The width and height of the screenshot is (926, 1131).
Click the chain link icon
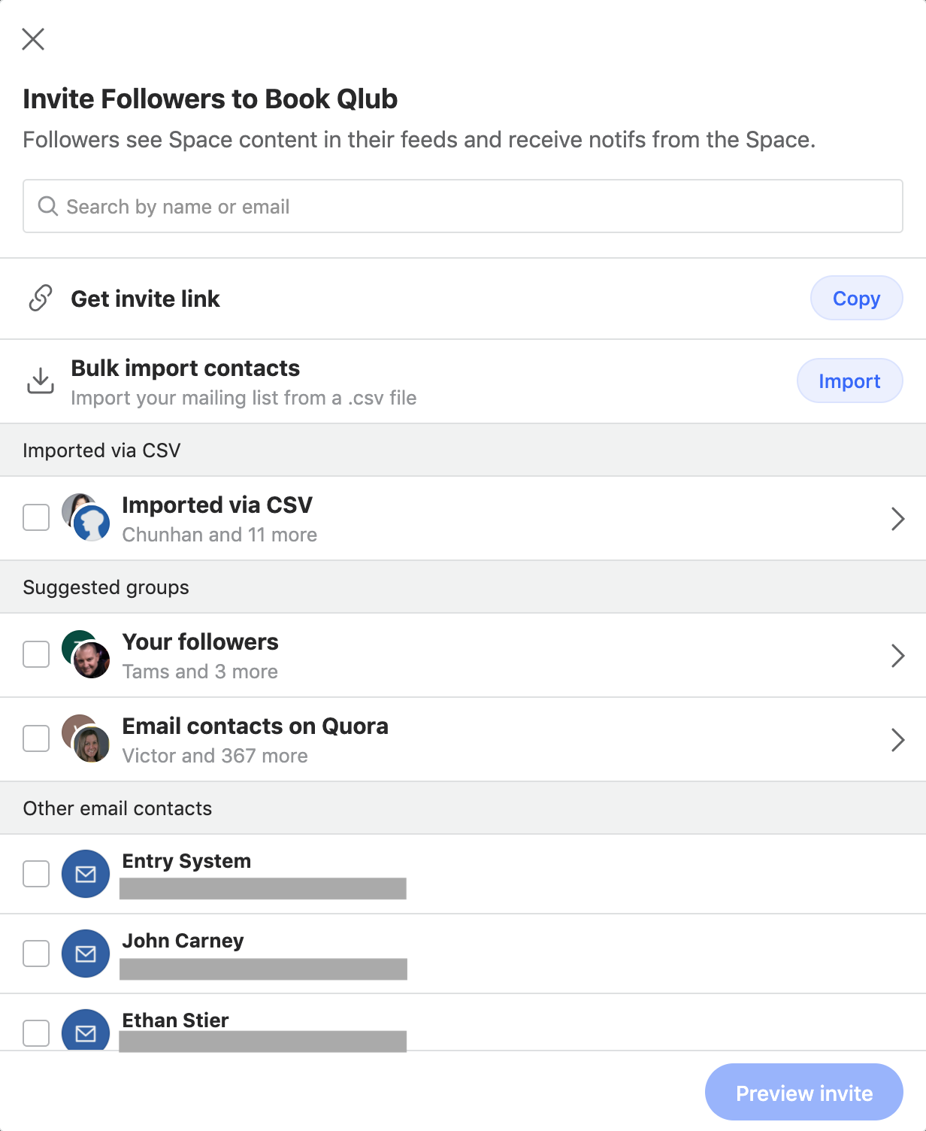(41, 299)
